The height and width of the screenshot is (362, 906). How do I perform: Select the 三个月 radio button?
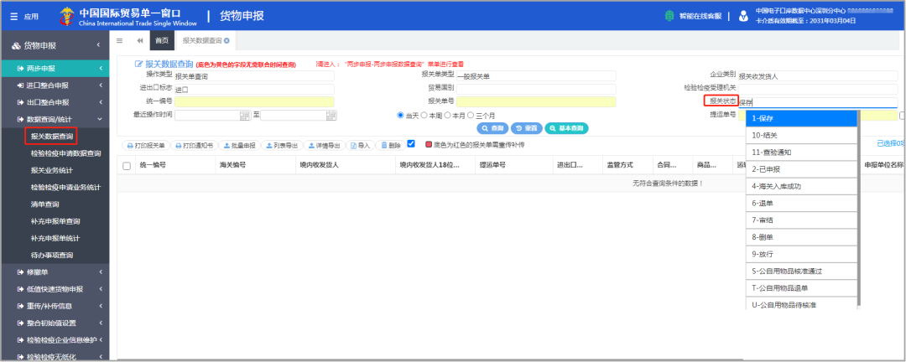click(471, 115)
